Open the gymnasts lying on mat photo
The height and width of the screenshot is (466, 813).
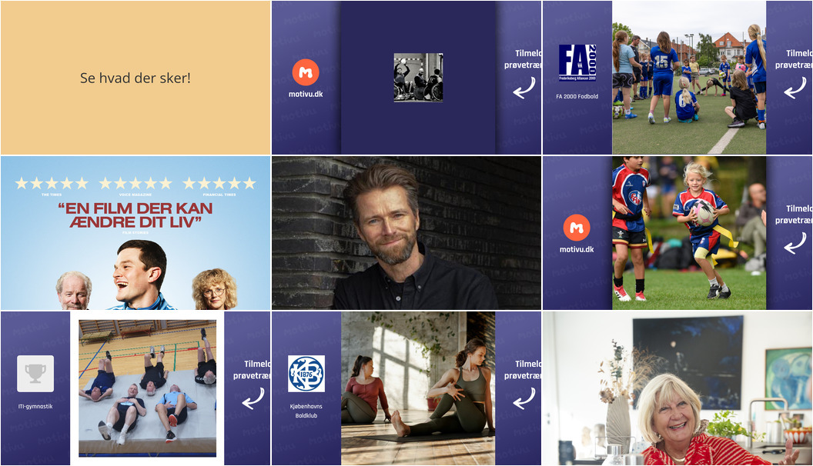point(147,388)
